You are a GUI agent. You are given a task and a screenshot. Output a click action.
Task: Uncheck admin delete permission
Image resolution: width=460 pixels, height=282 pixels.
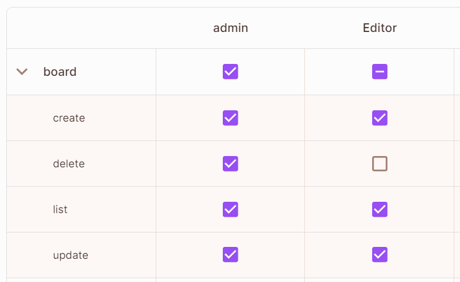(230, 164)
